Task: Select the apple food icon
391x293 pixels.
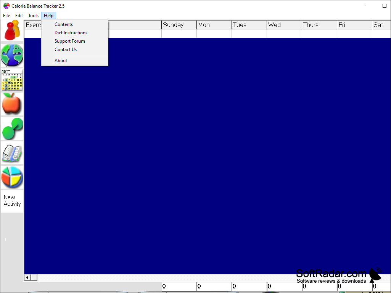Action: pos(12,104)
